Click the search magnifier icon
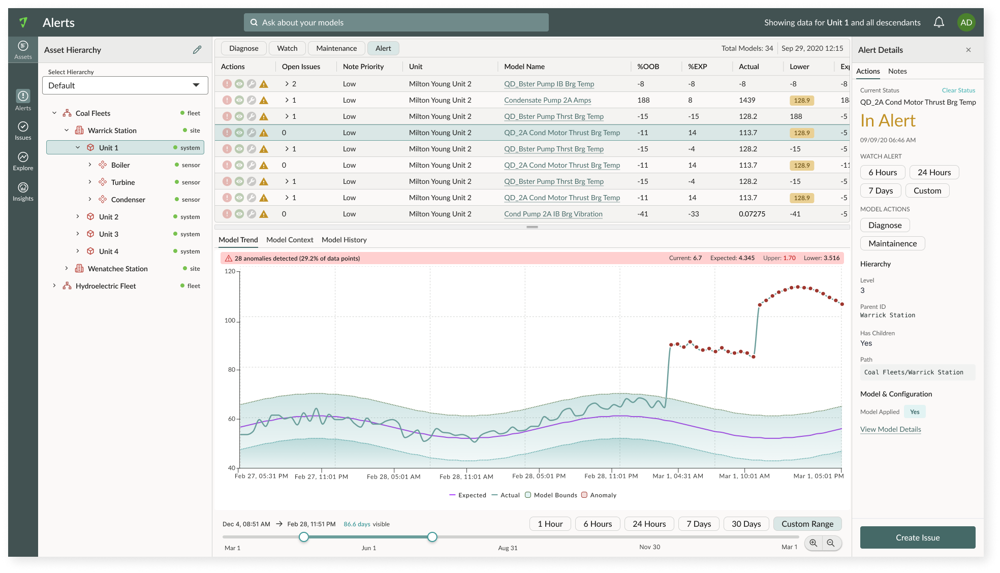The image size is (1000, 573). pos(254,22)
